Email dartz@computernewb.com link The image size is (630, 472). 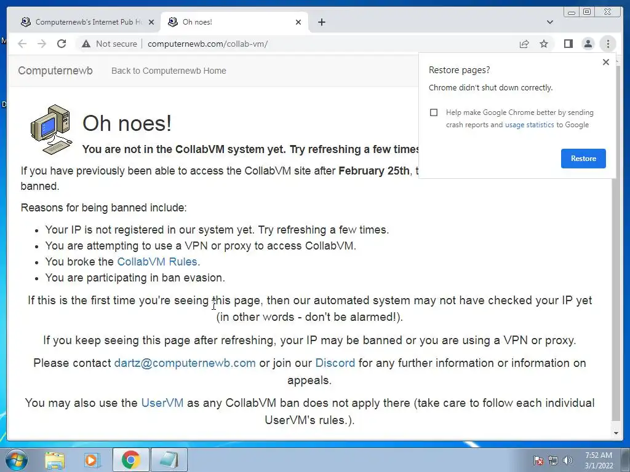pyautogui.click(x=185, y=363)
